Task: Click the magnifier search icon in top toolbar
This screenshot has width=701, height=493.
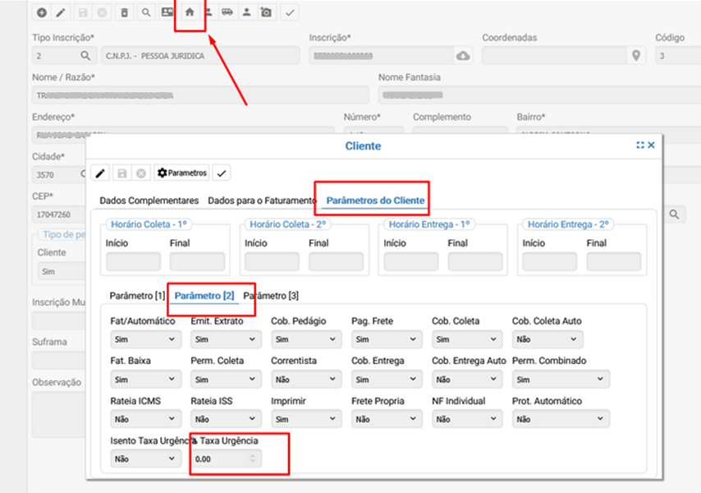Action: [x=145, y=12]
